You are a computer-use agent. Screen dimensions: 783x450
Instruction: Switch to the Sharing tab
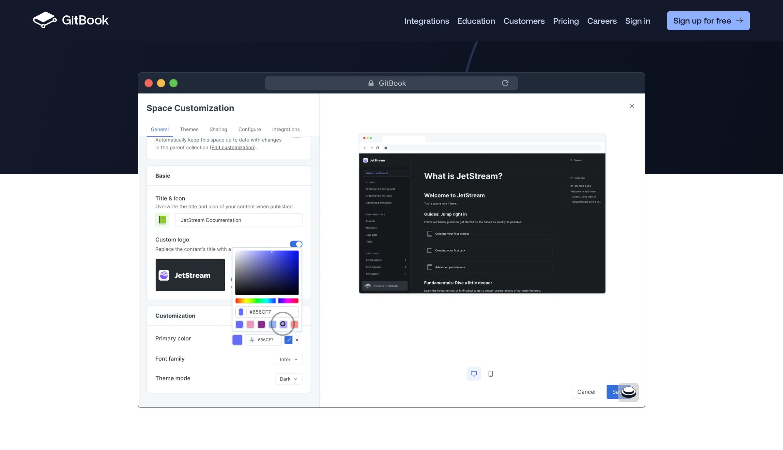click(218, 129)
